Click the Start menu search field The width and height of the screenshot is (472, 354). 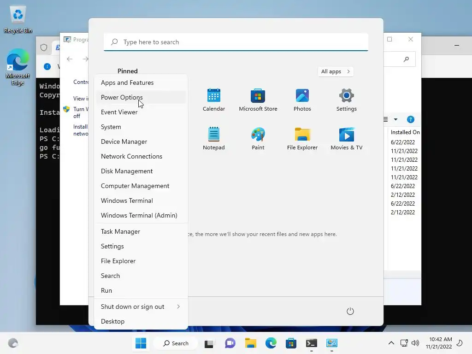(236, 42)
